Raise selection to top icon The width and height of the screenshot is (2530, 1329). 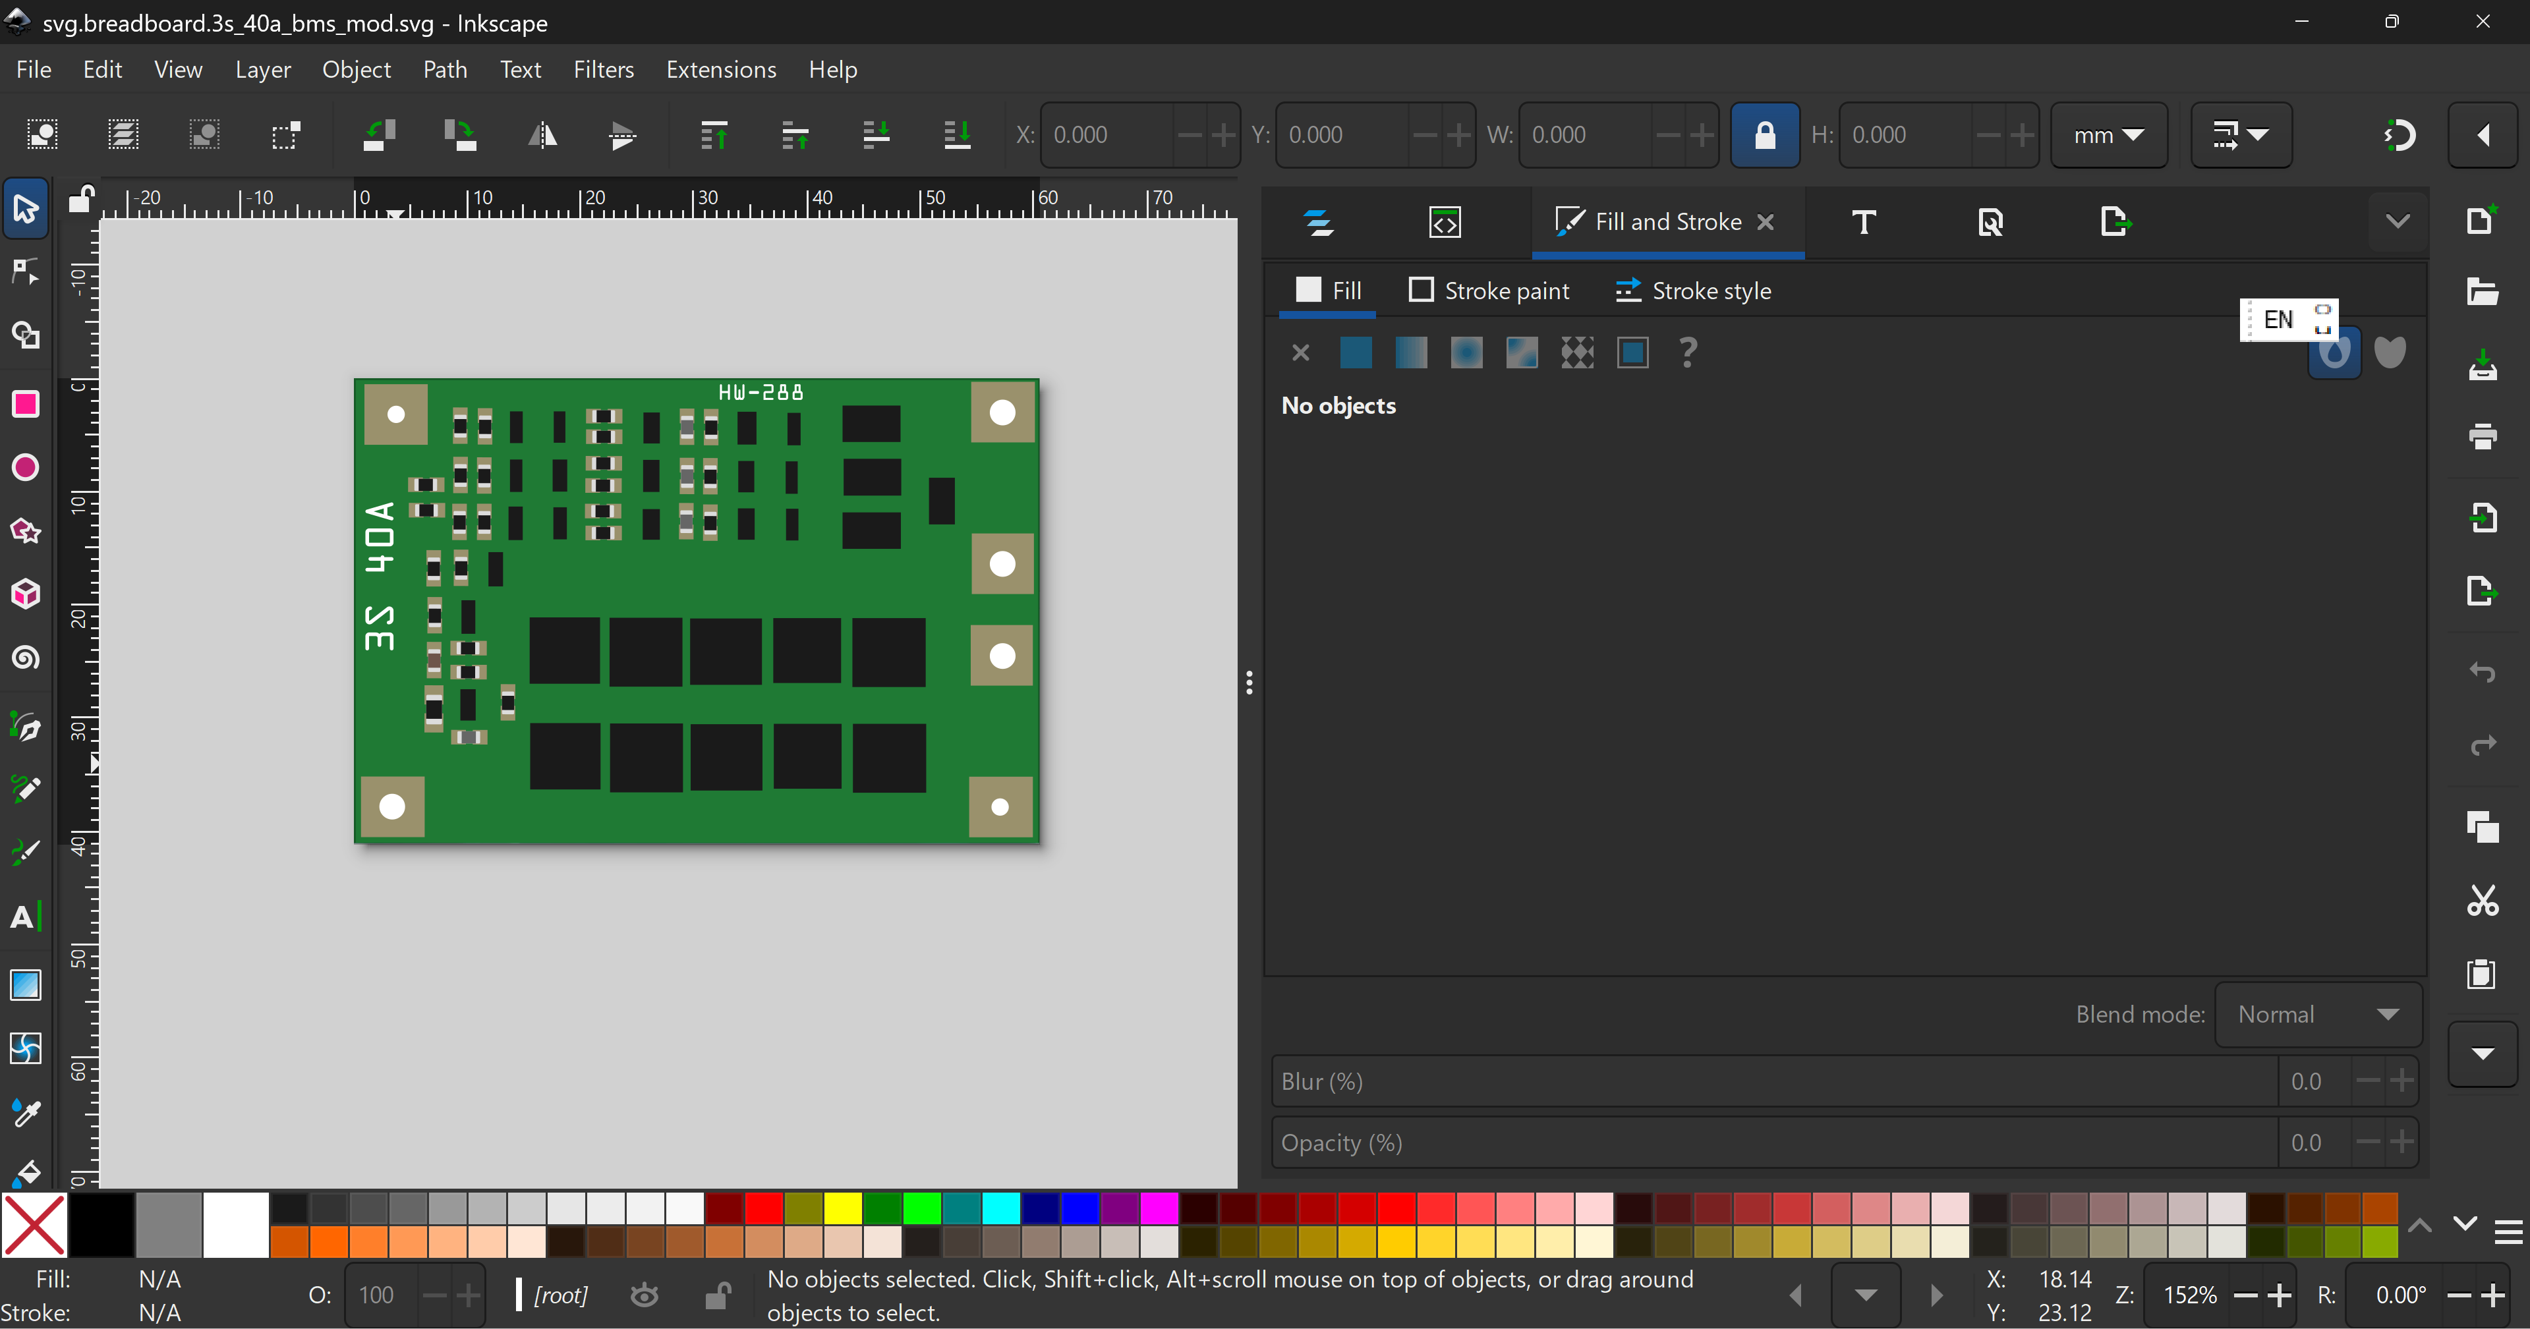(x=714, y=134)
